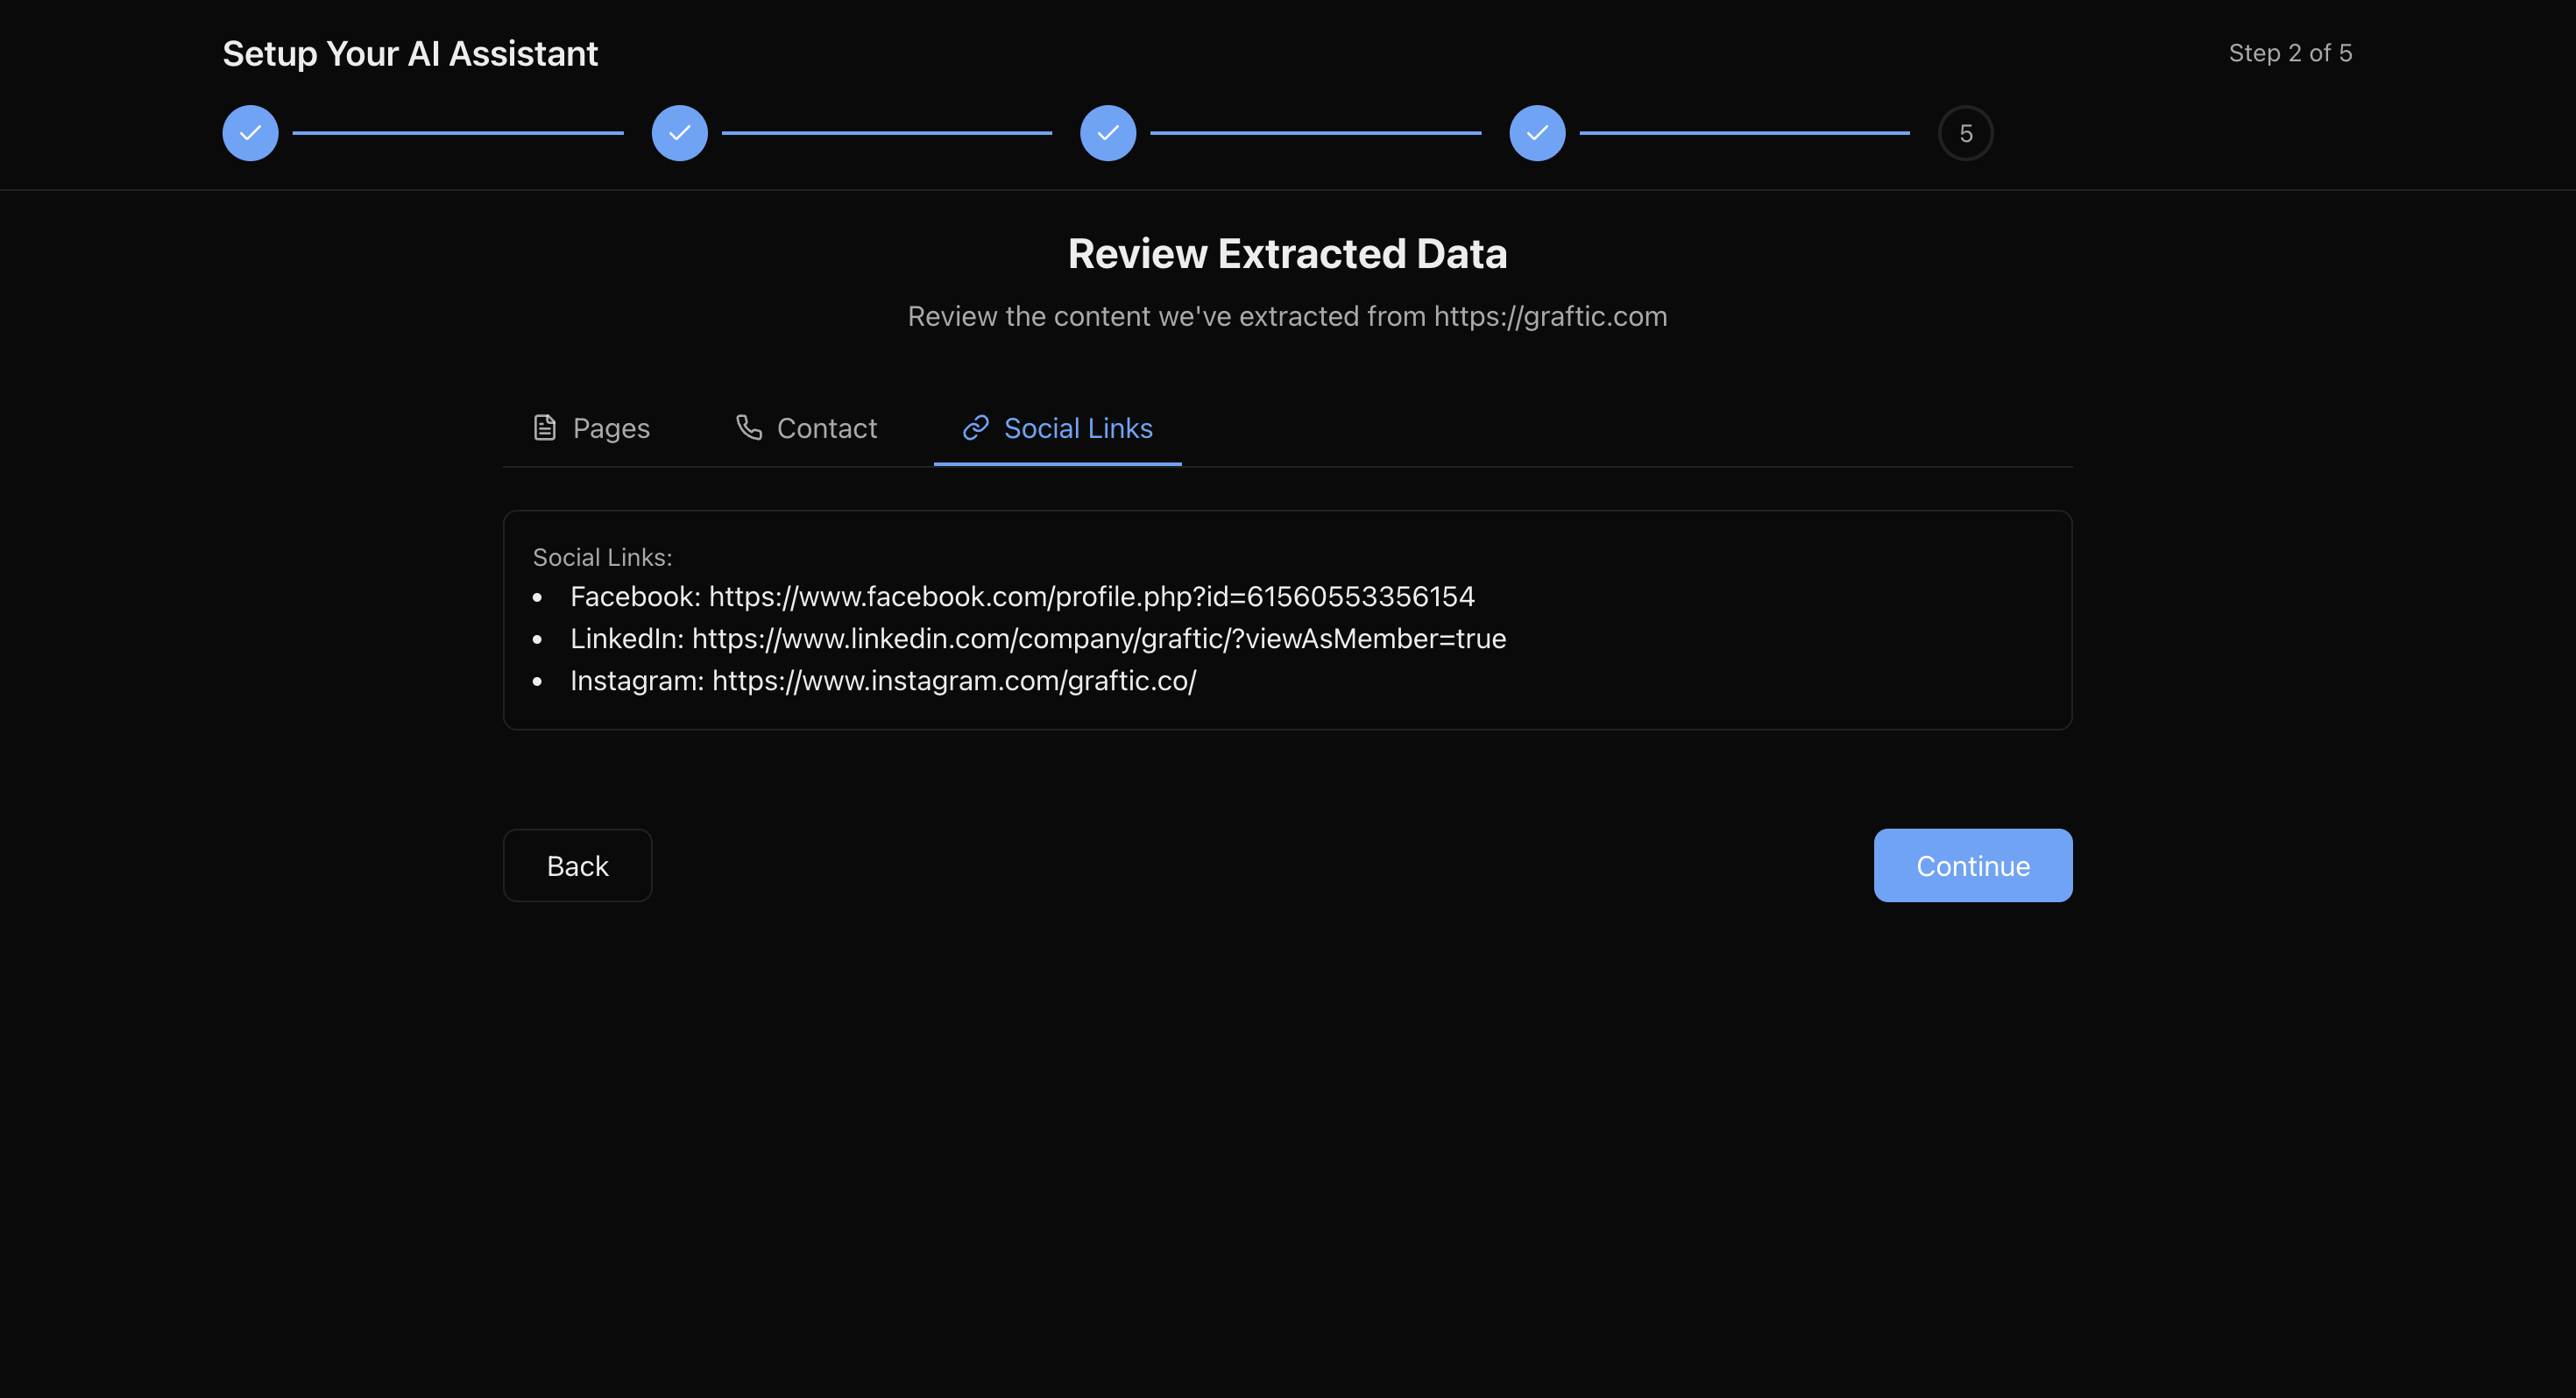2576x1398 pixels.
Task: Open the Contact tab
Action: (826, 428)
